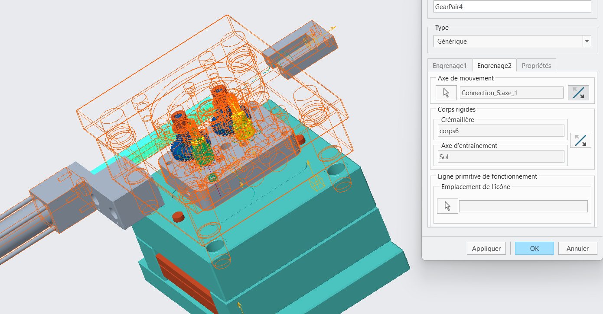Swap the Crémaillère and Axe d'entraînement bodies
The image size is (603, 314).
tap(580, 140)
